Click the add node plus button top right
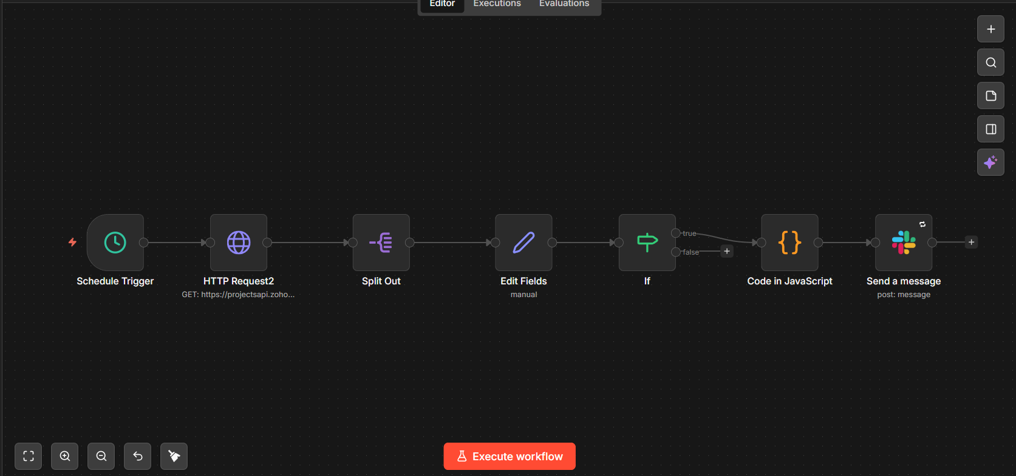Viewport: 1016px width, 476px height. pyautogui.click(x=990, y=29)
